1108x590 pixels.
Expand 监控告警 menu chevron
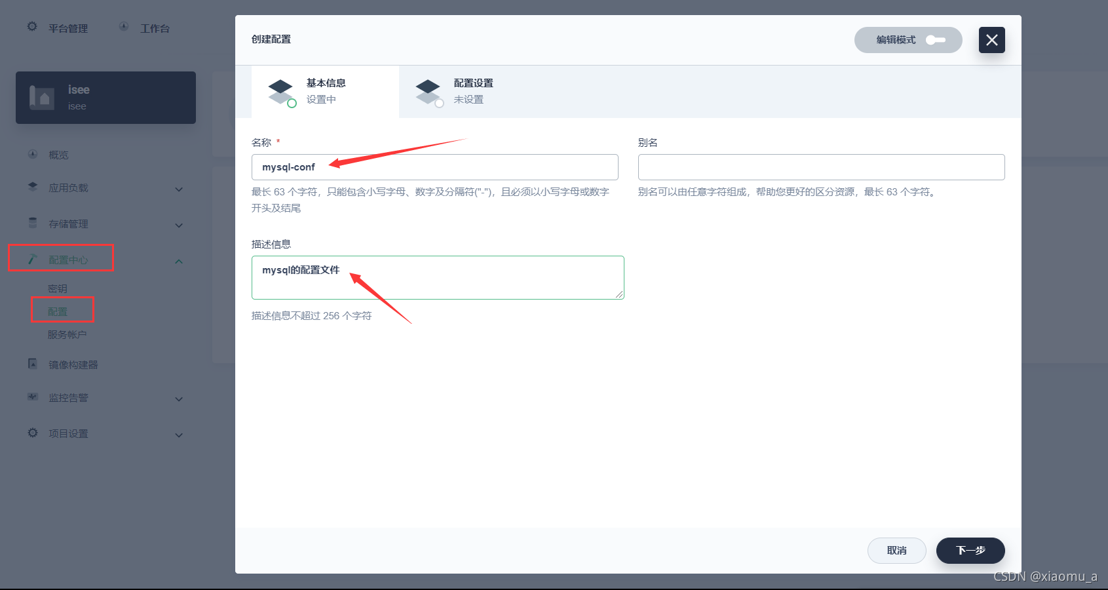click(x=179, y=399)
